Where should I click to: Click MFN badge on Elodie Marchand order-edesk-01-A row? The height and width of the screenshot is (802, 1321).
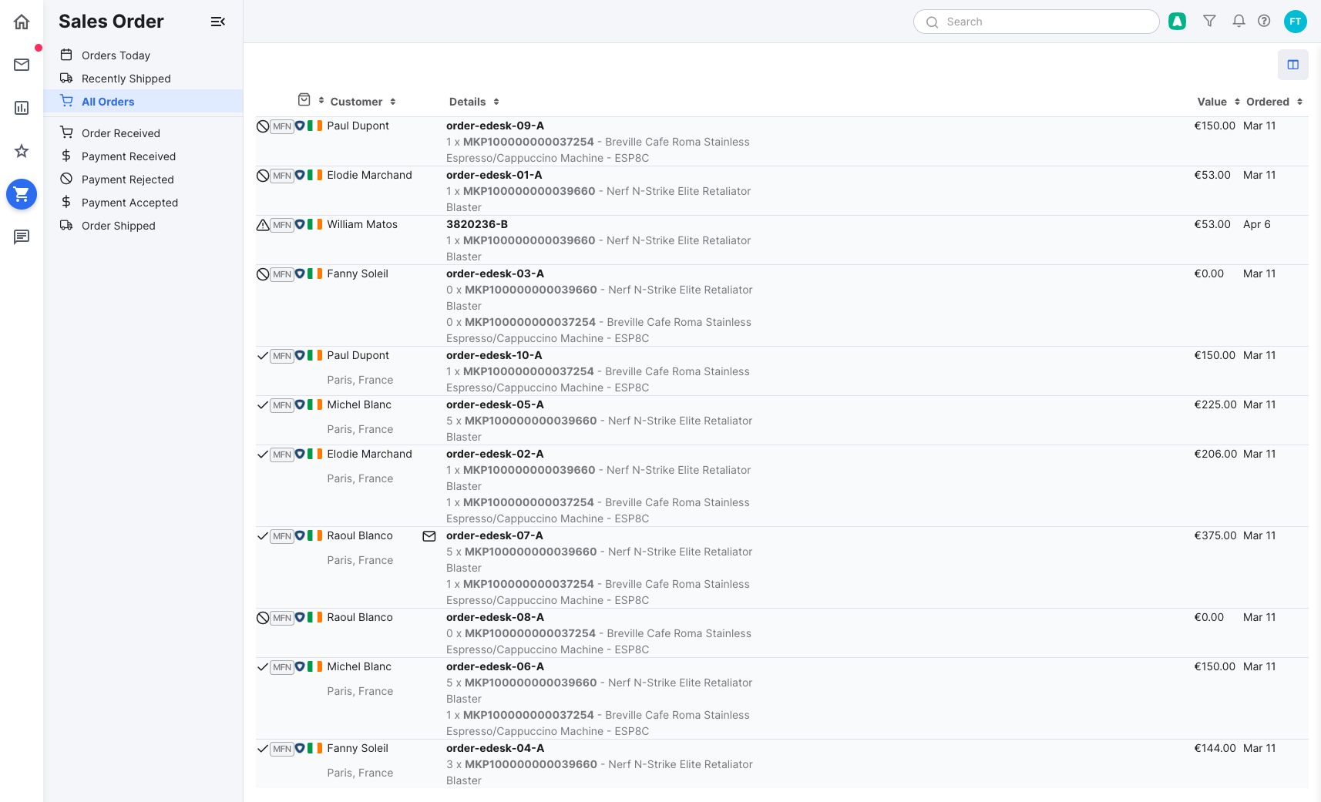(282, 176)
